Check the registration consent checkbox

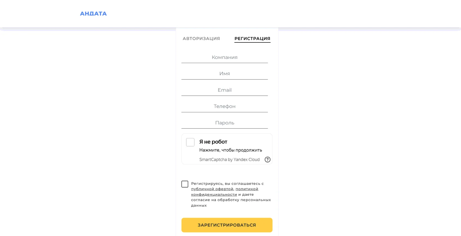(185, 184)
